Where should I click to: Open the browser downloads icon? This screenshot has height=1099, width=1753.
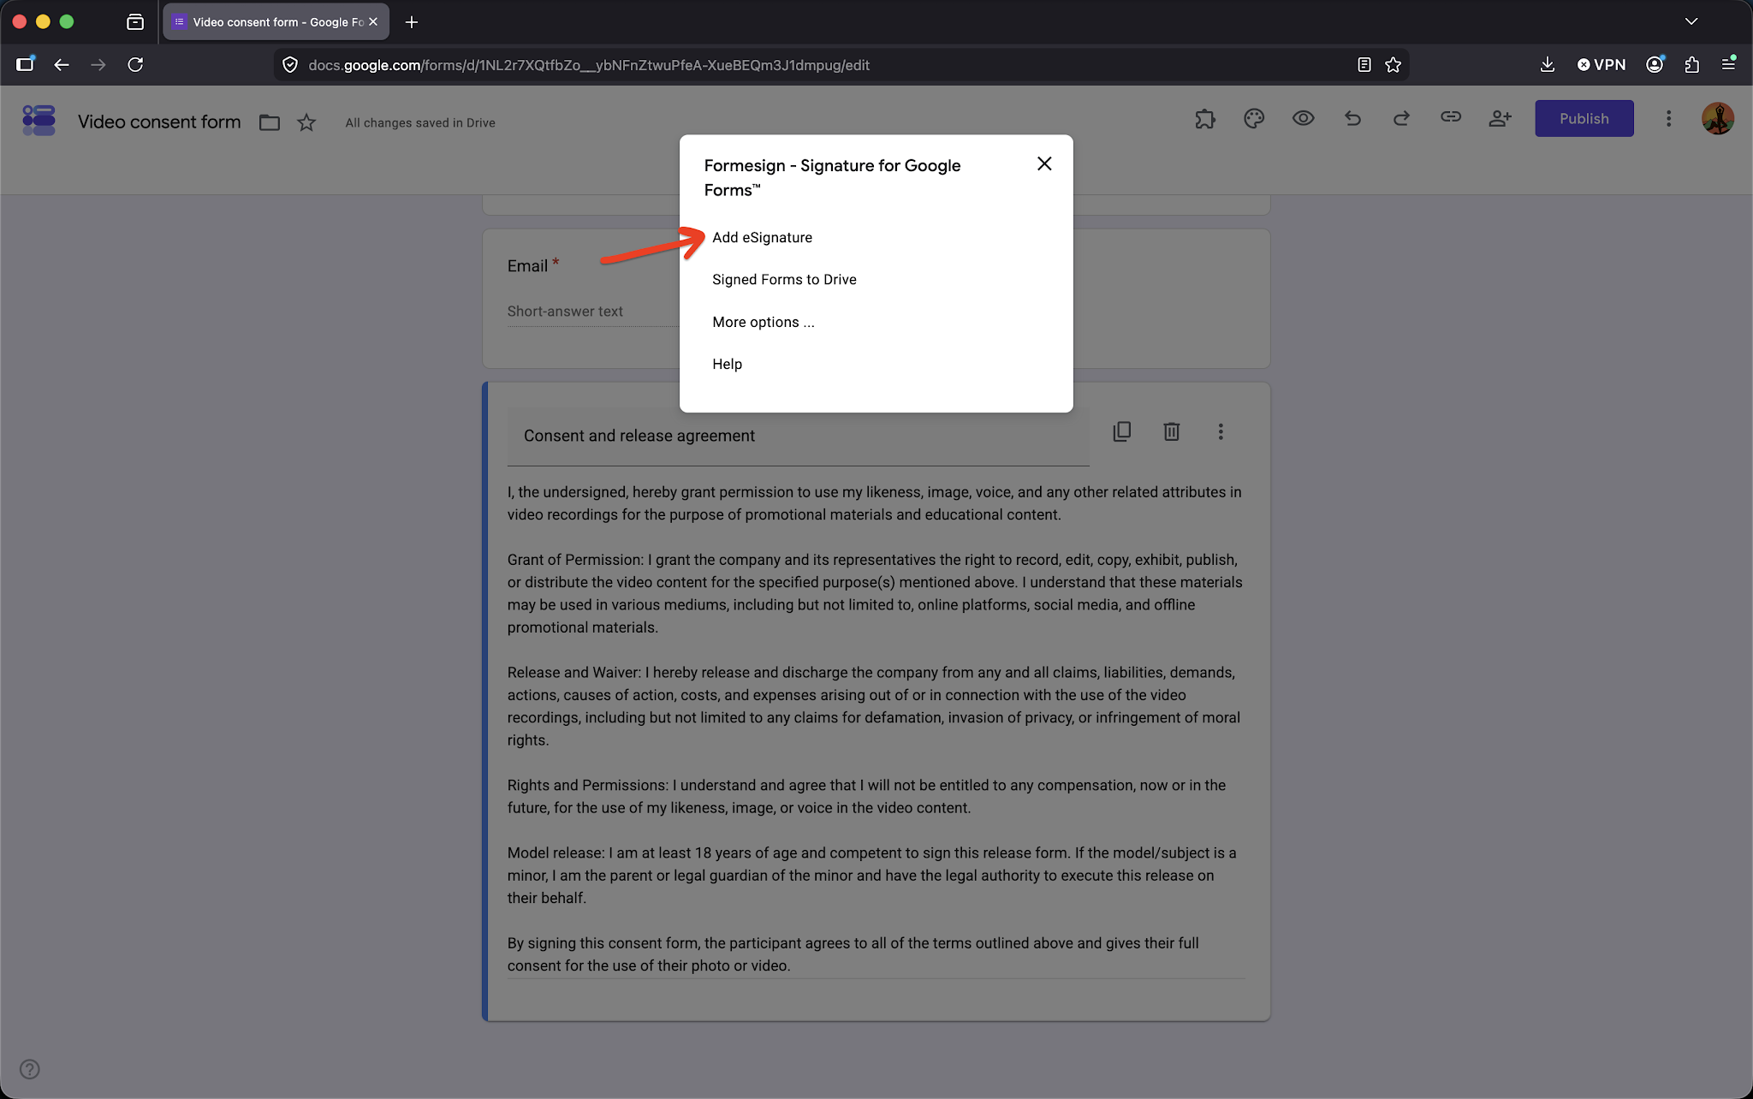[1547, 65]
